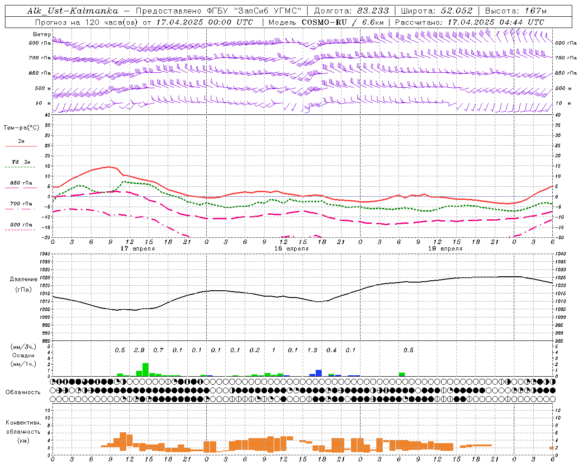Click the Ветер wind panel label

click(x=42, y=34)
